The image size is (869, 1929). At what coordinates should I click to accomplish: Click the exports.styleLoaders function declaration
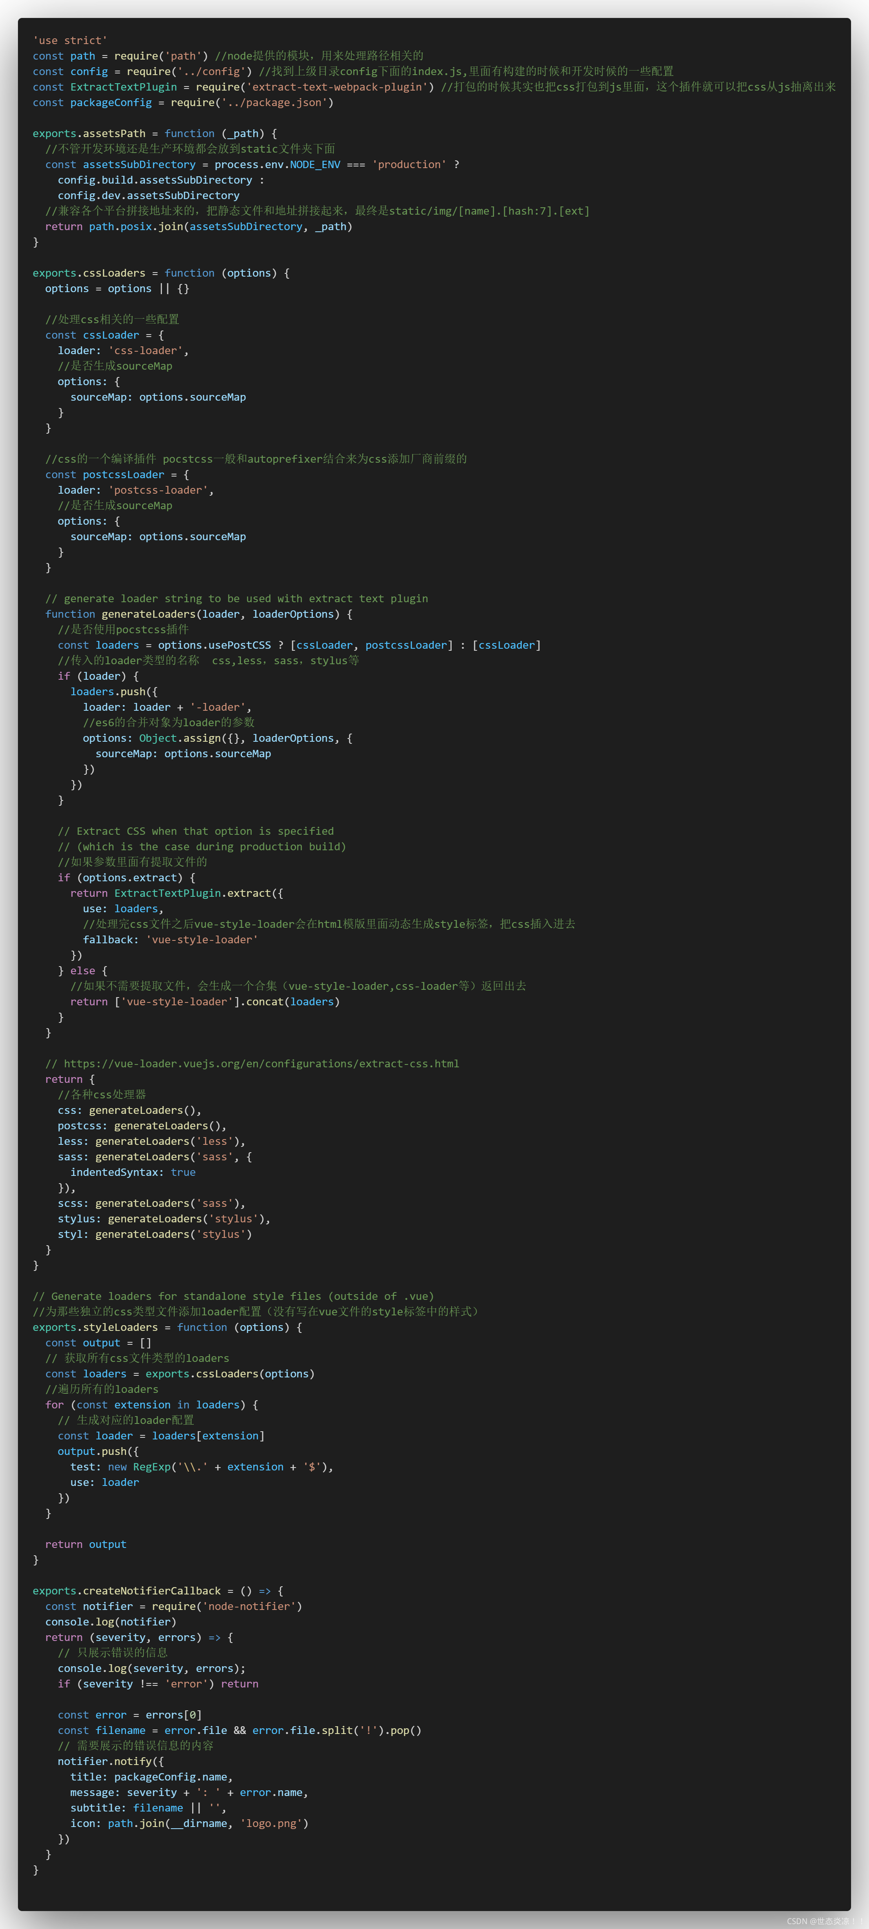tap(167, 1327)
